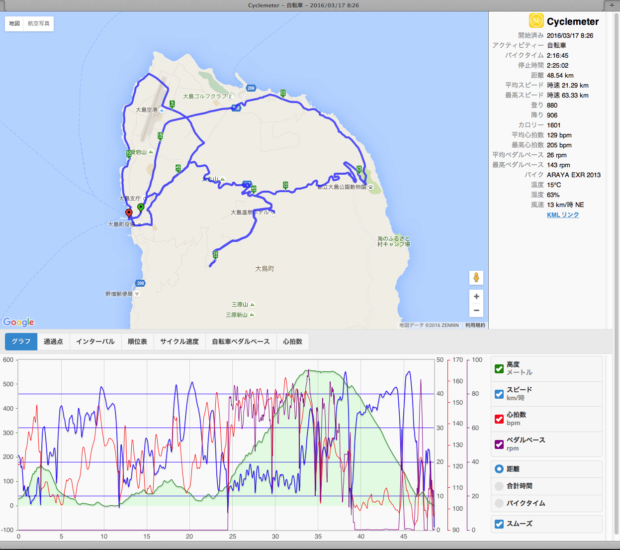Click the 大島町役場 label on map
The width and height of the screenshot is (620, 550).
click(x=121, y=224)
